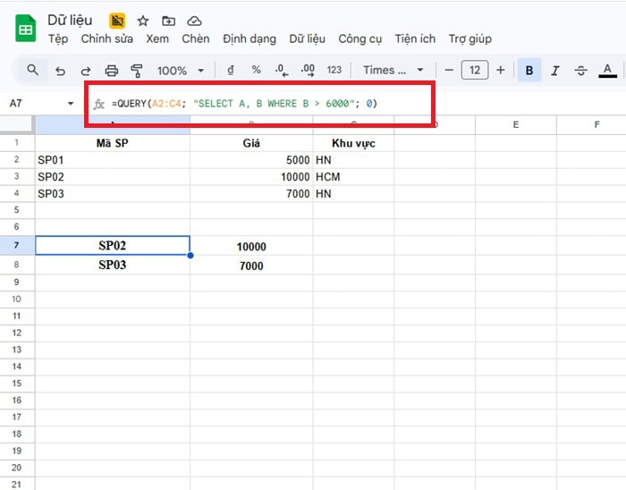The height and width of the screenshot is (490, 626).
Task: Open the search magnifier tool
Action: (x=33, y=70)
